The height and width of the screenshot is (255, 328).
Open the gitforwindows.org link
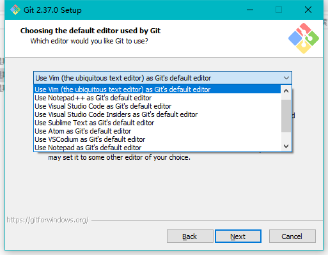(x=47, y=220)
